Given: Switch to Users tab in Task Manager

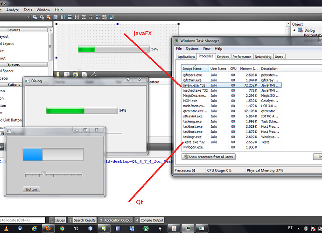Looking at the screenshot, I should [x=279, y=57].
